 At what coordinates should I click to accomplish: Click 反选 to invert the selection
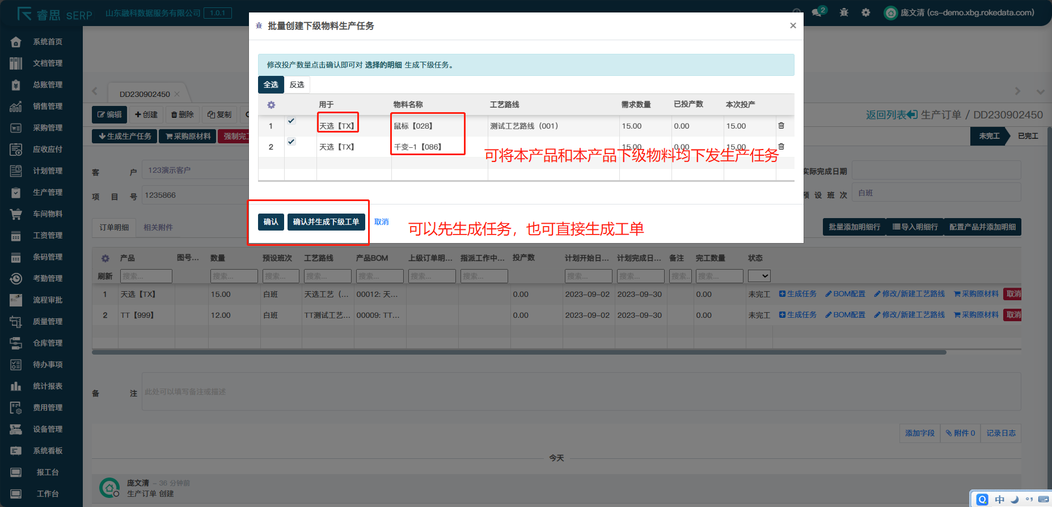297,84
